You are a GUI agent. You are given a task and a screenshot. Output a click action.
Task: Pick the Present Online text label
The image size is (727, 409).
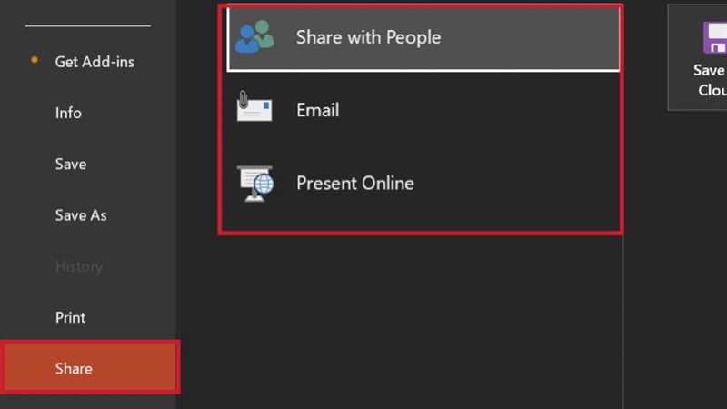click(354, 183)
